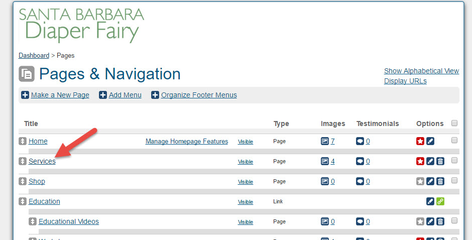The width and height of the screenshot is (472, 240).
Task: Click the images icon in Home row
Action: click(325, 141)
